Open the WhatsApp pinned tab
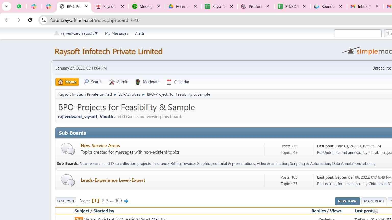Screen dimensions: 392x220 [x=19, y=6]
